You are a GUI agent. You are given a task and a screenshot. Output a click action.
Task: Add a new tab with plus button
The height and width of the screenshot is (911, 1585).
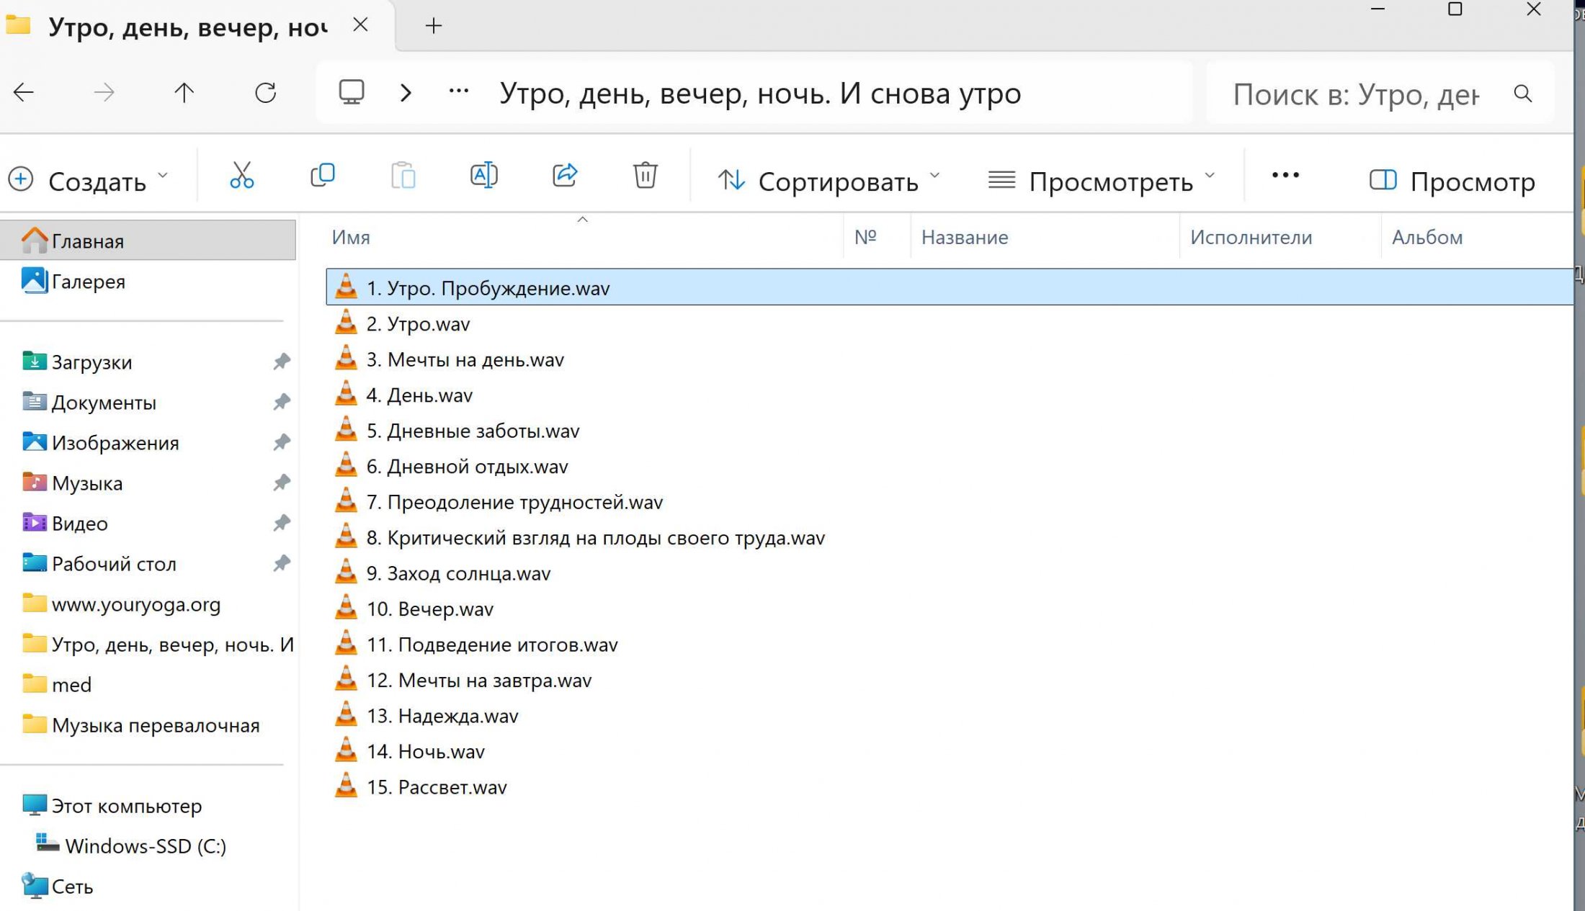(433, 26)
